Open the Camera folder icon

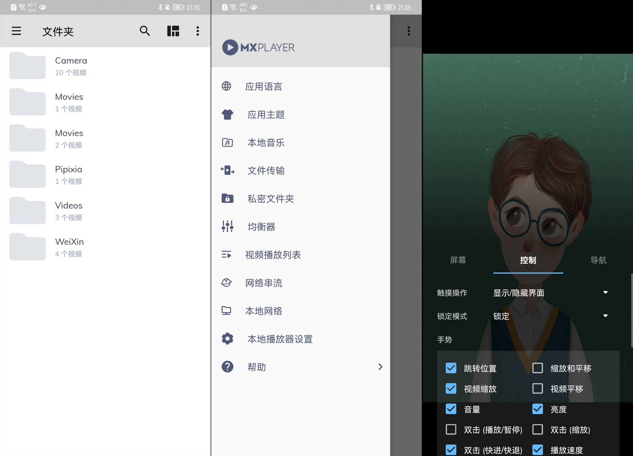(x=27, y=66)
